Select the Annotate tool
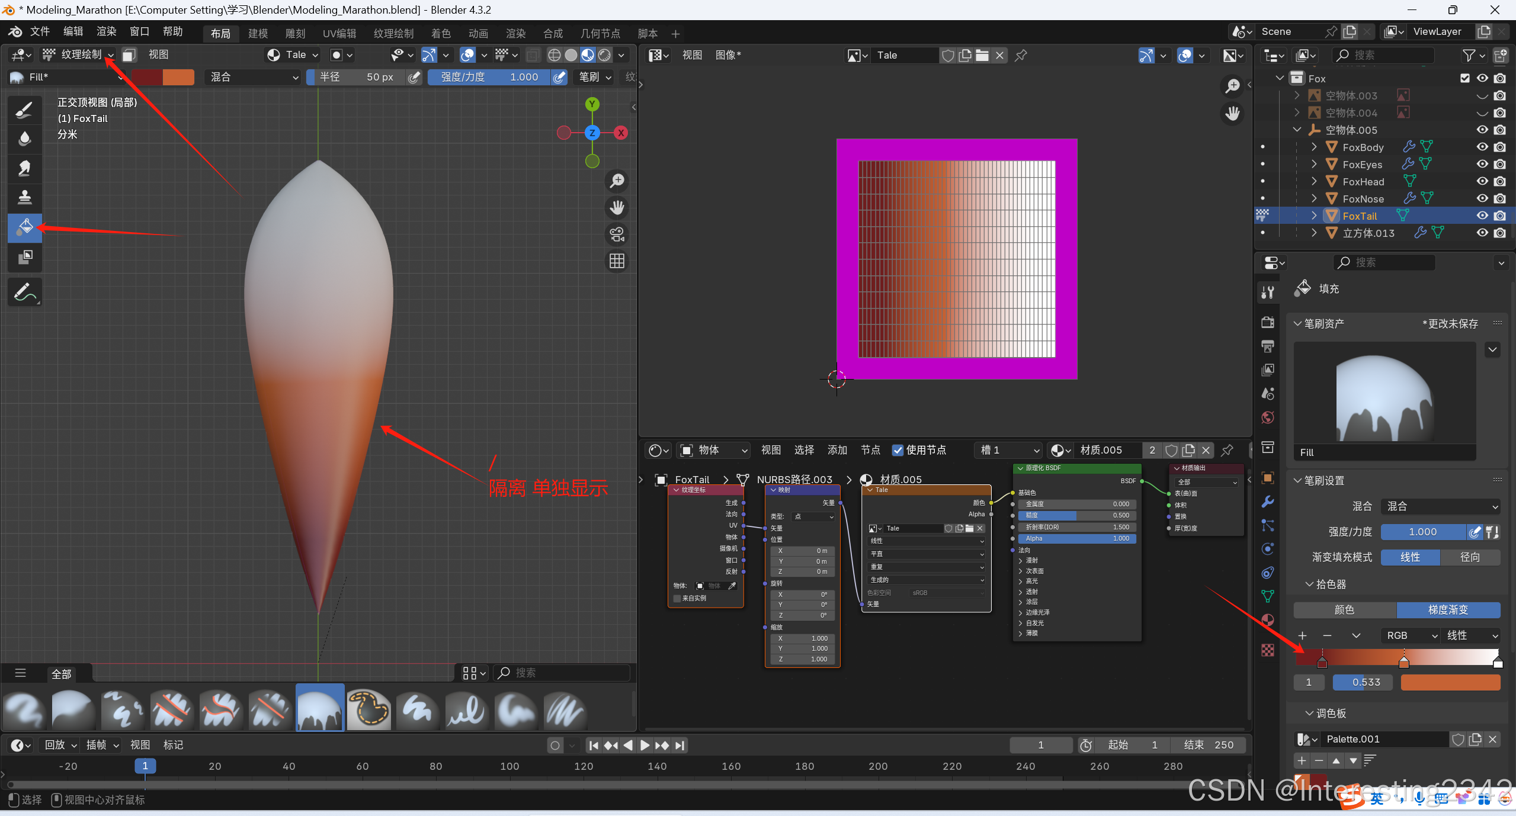 (24, 292)
